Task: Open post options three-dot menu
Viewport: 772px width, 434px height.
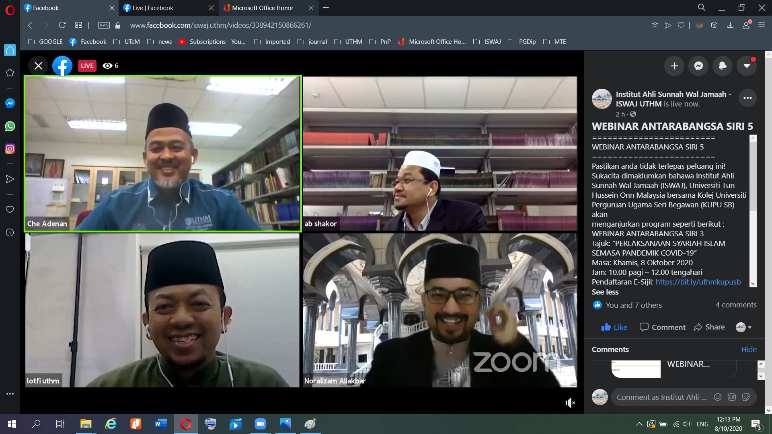Action: [x=747, y=98]
